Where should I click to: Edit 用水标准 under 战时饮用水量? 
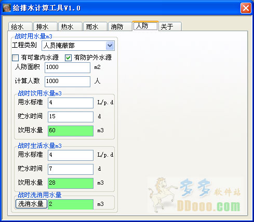tap(71, 103)
